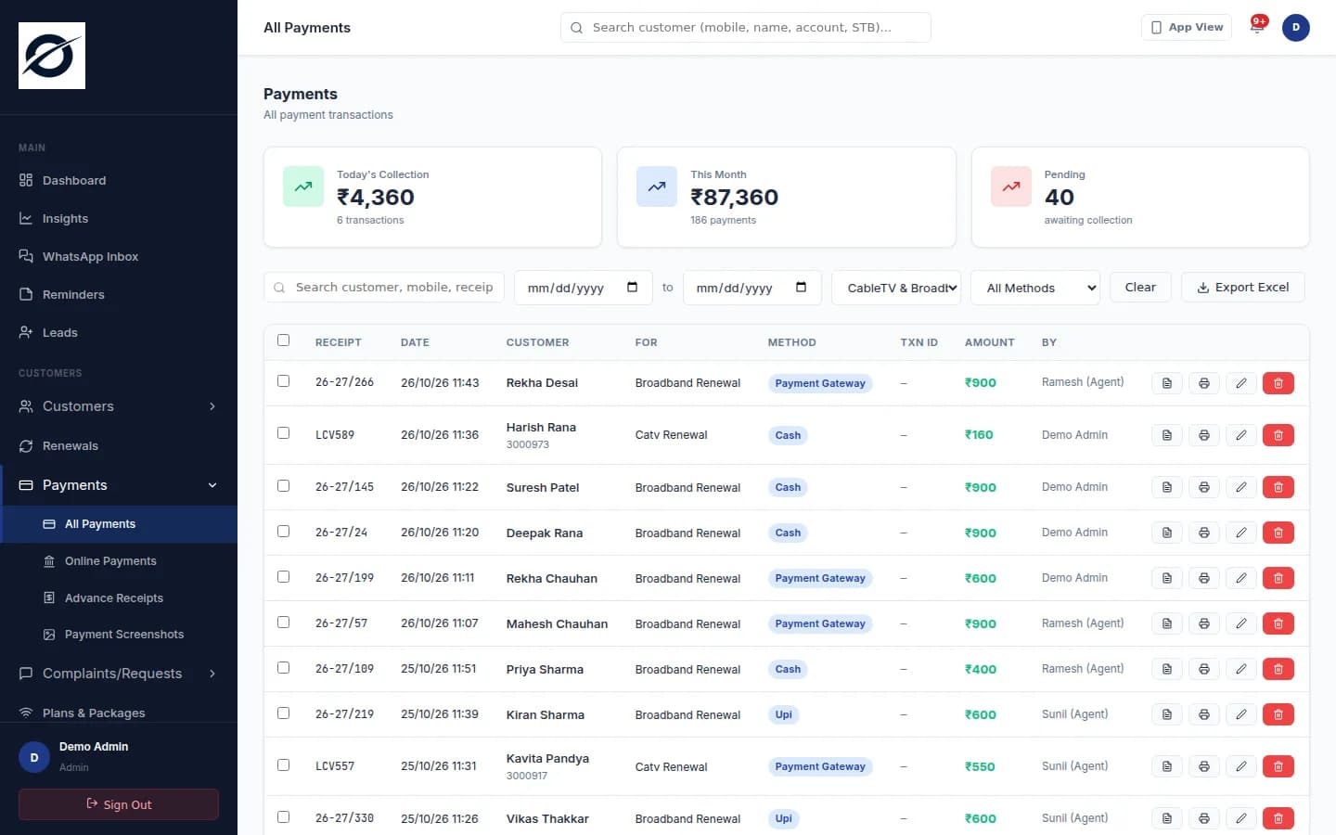Click the 'to' end date field
The image size is (1336, 835).
coord(752,288)
